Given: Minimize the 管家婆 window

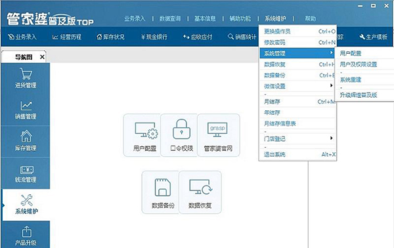Looking at the screenshot, I should point(361,6).
